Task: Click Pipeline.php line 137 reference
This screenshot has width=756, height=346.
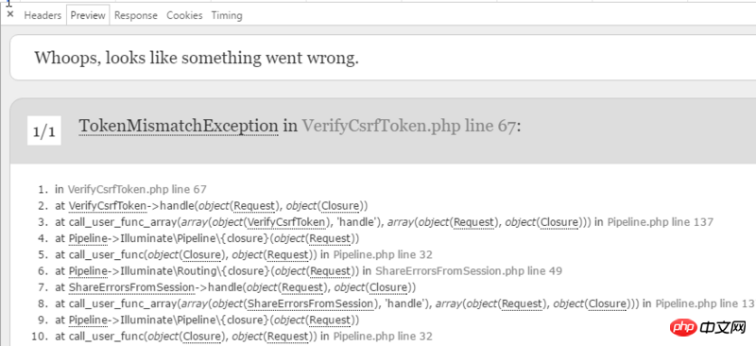Action: tap(660, 222)
